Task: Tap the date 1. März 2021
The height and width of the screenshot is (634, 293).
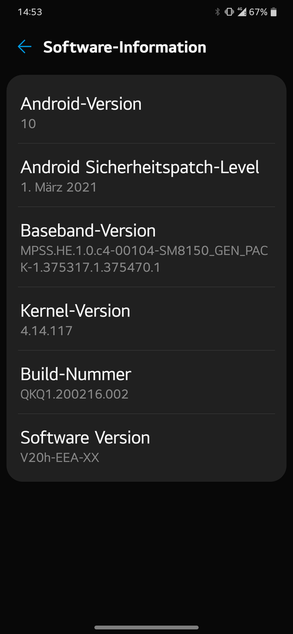Action: point(59,187)
